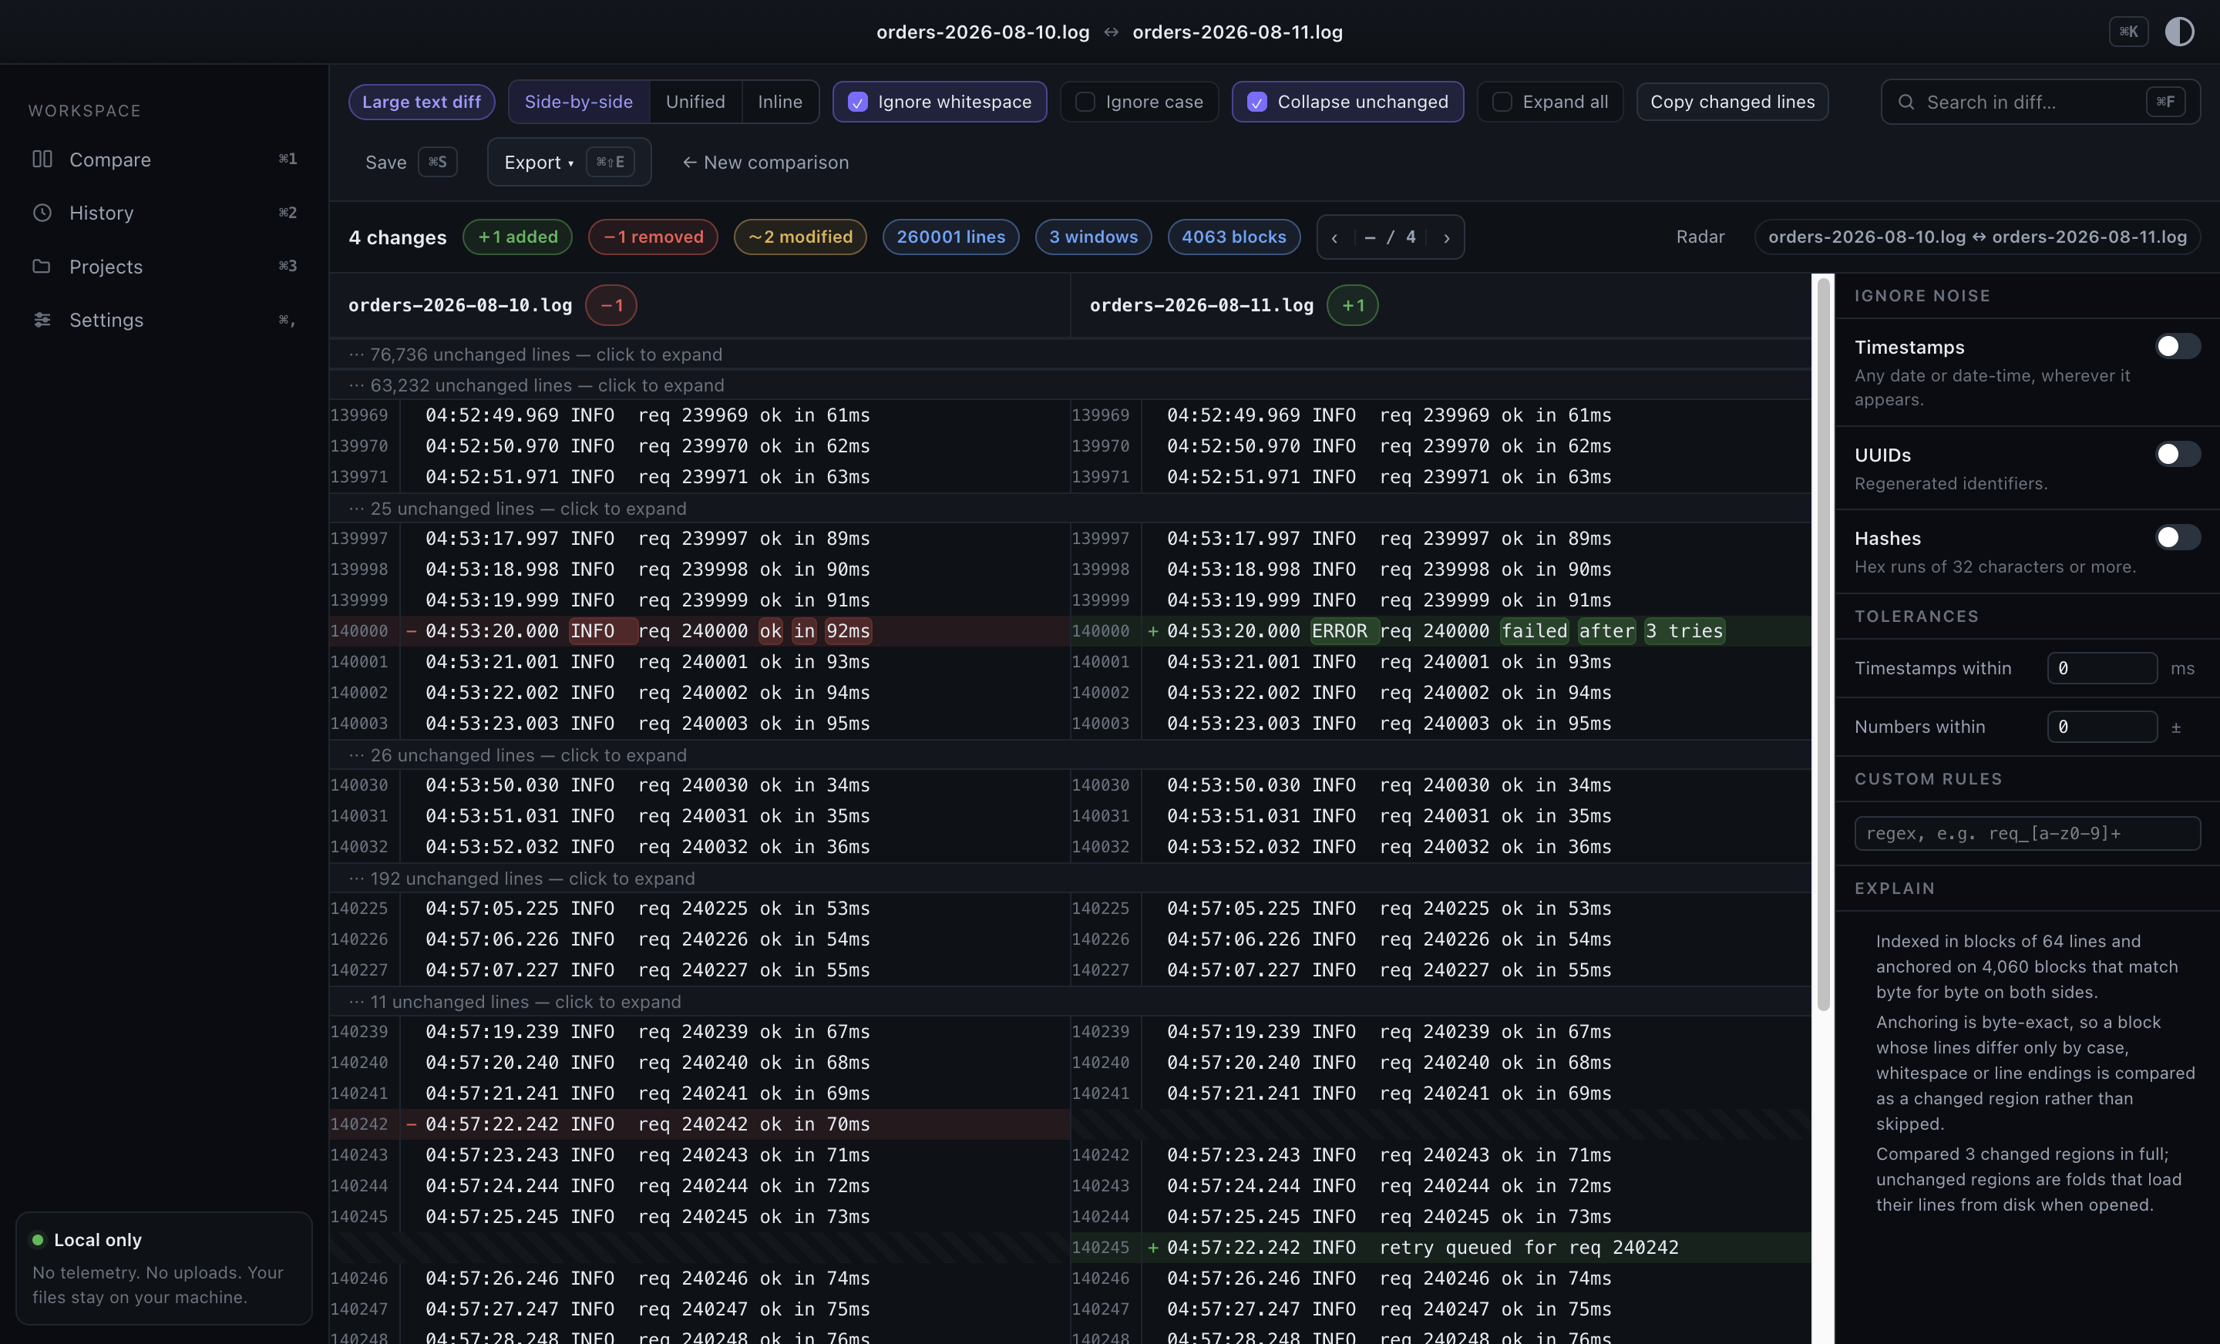Filter by the ~2 modified chip

point(800,237)
